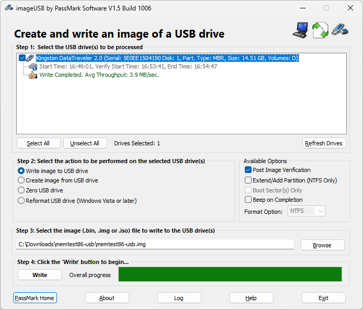Click the imageUSB title bar app icon
This screenshot has width=363, height=310.
(x=9, y=8)
